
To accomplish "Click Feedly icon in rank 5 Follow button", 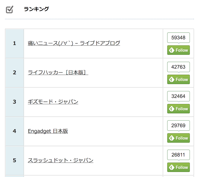I will tap(172, 167).
